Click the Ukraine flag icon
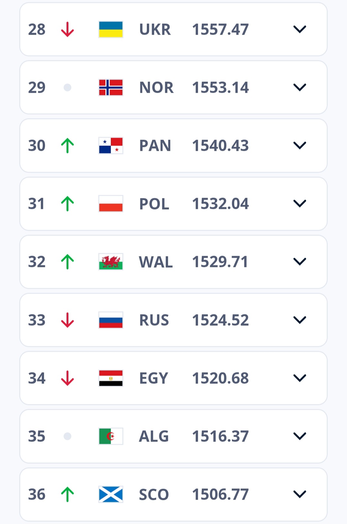This screenshot has height=524, width=347. [111, 30]
